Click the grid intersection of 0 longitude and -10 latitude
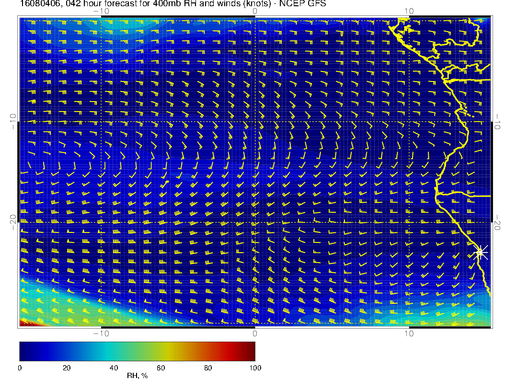This screenshot has height=391, width=506. pos(254,122)
